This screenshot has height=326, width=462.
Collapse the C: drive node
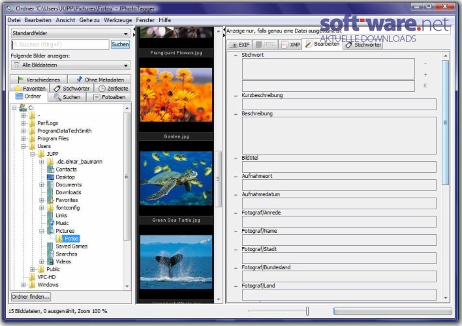[x=14, y=108]
